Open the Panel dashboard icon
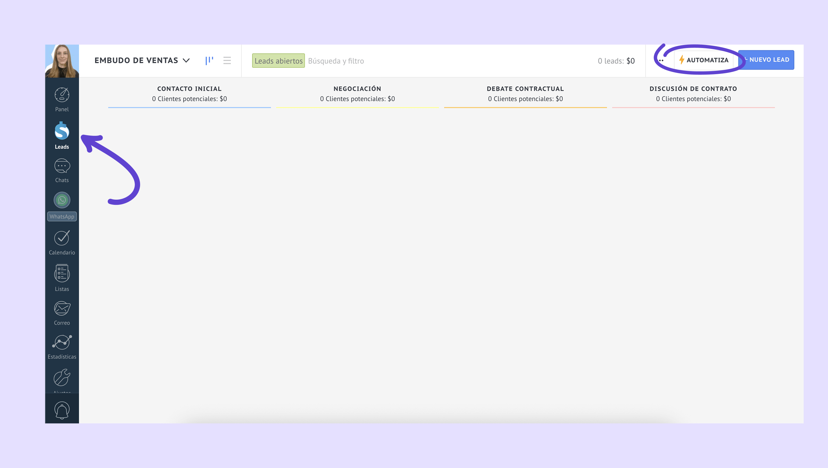Screen dimensions: 828x468 pyautogui.click(x=62, y=95)
